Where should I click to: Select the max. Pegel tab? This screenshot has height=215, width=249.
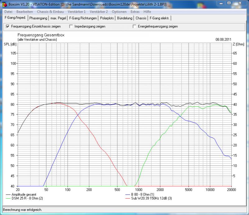point(58,18)
